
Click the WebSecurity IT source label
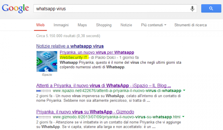(73, 57)
